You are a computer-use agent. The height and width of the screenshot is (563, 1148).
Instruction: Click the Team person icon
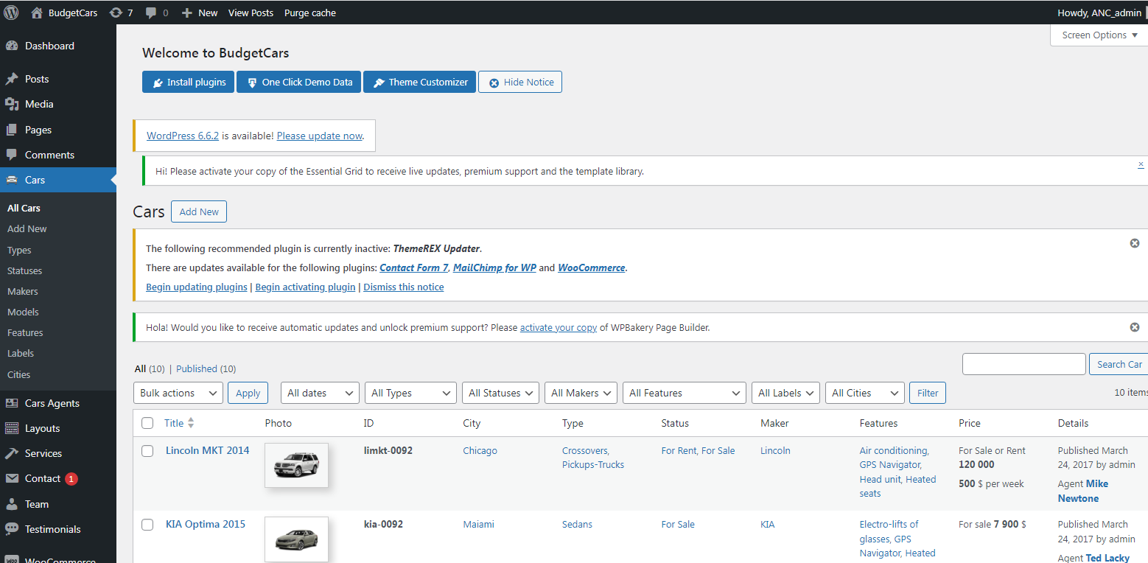click(x=12, y=504)
